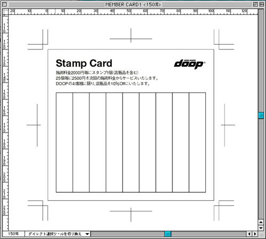Click the window zoom box in title bar
Image resolution: width=266 pixels, height=239 pixels.
(x=255, y=4)
